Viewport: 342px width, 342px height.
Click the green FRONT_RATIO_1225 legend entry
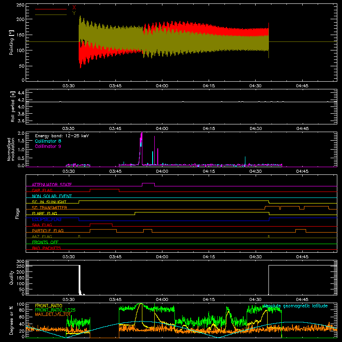coord(55,310)
